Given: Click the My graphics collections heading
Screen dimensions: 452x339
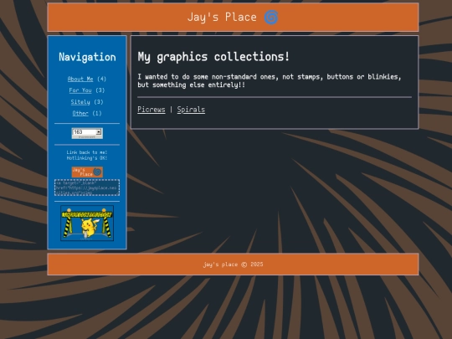Looking at the screenshot, I should tap(213, 57).
